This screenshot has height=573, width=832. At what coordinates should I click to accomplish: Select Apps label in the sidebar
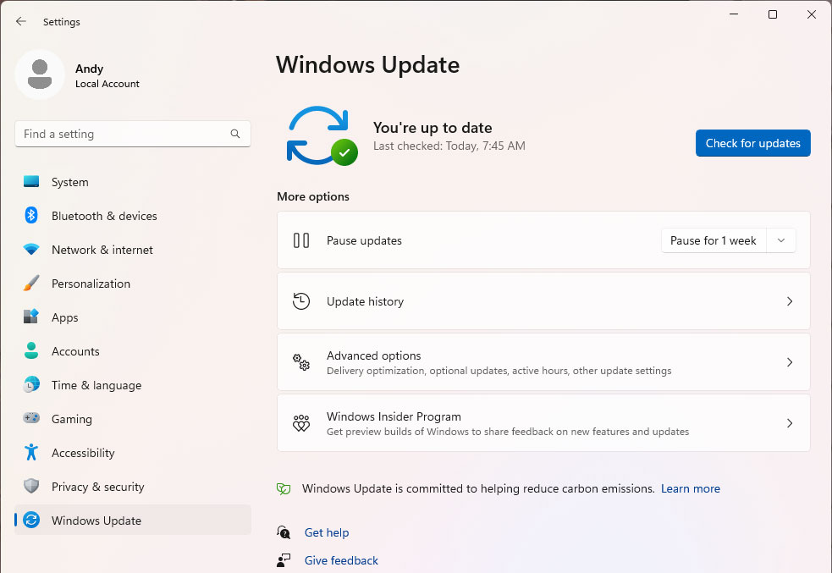pos(64,317)
